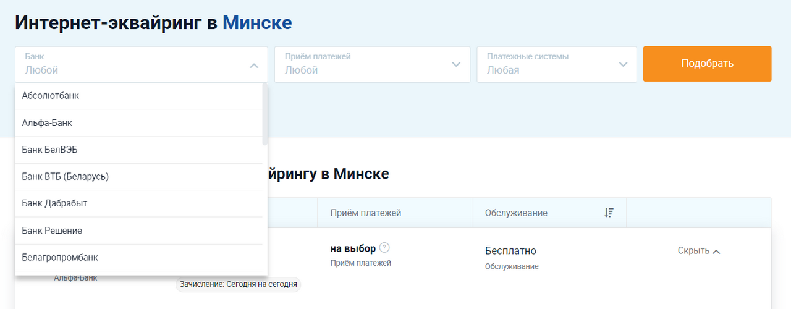
Task: Select Банк БелВЭБ option
Action: coord(49,150)
